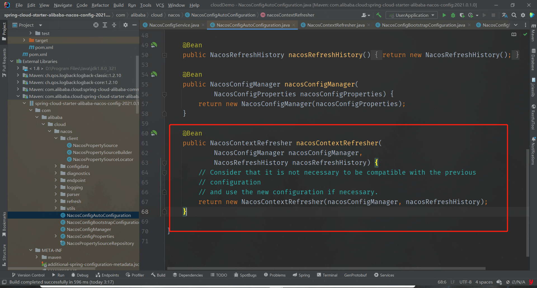
Task: Open Search Everywhere magnifier icon
Action: [514, 15]
